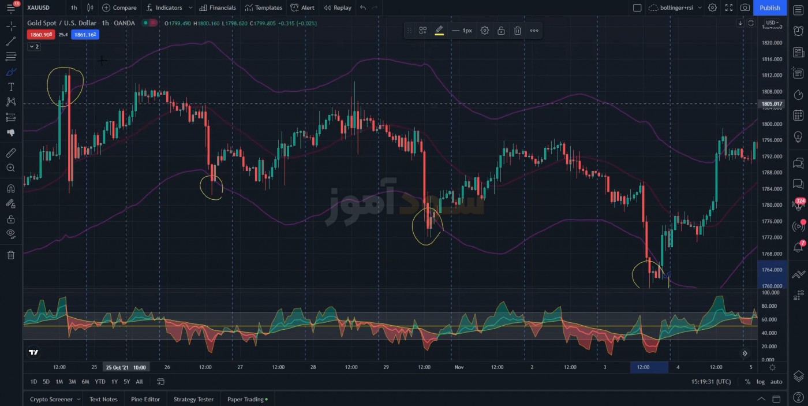Change the 1h chart interval

(74, 8)
